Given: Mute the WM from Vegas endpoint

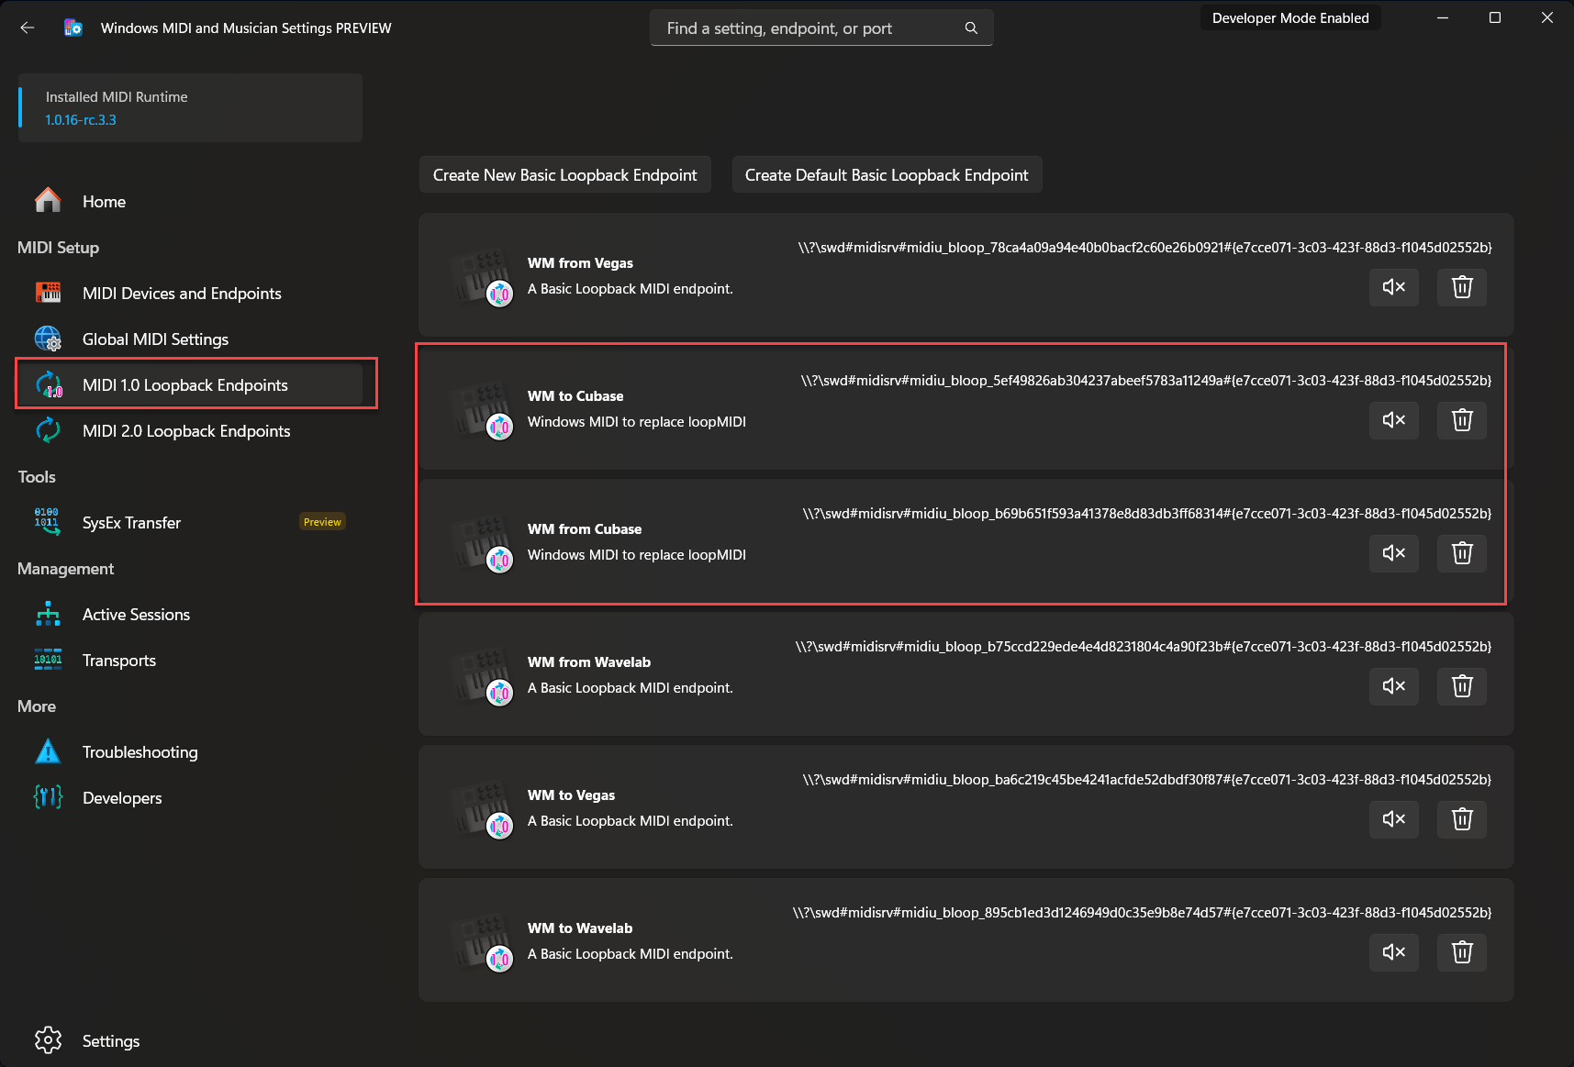Looking at the screenshot, I should 1394,287.
